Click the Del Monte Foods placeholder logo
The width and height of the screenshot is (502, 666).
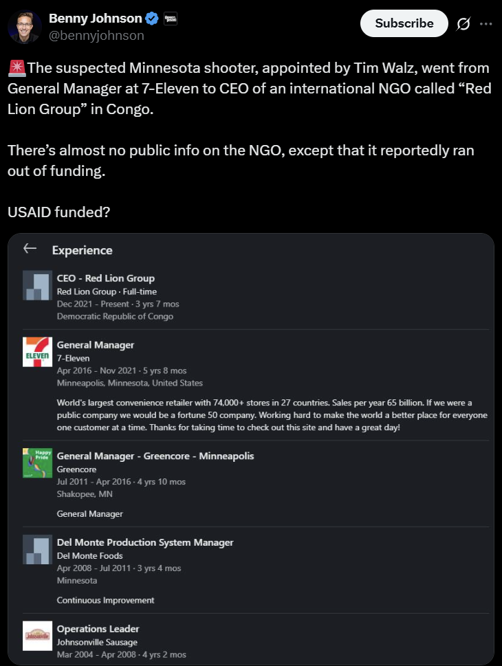point(37,549)
